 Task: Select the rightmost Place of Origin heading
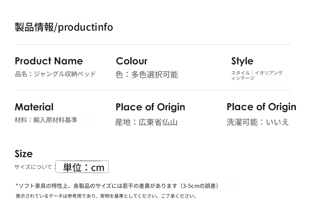click(261, 107)
